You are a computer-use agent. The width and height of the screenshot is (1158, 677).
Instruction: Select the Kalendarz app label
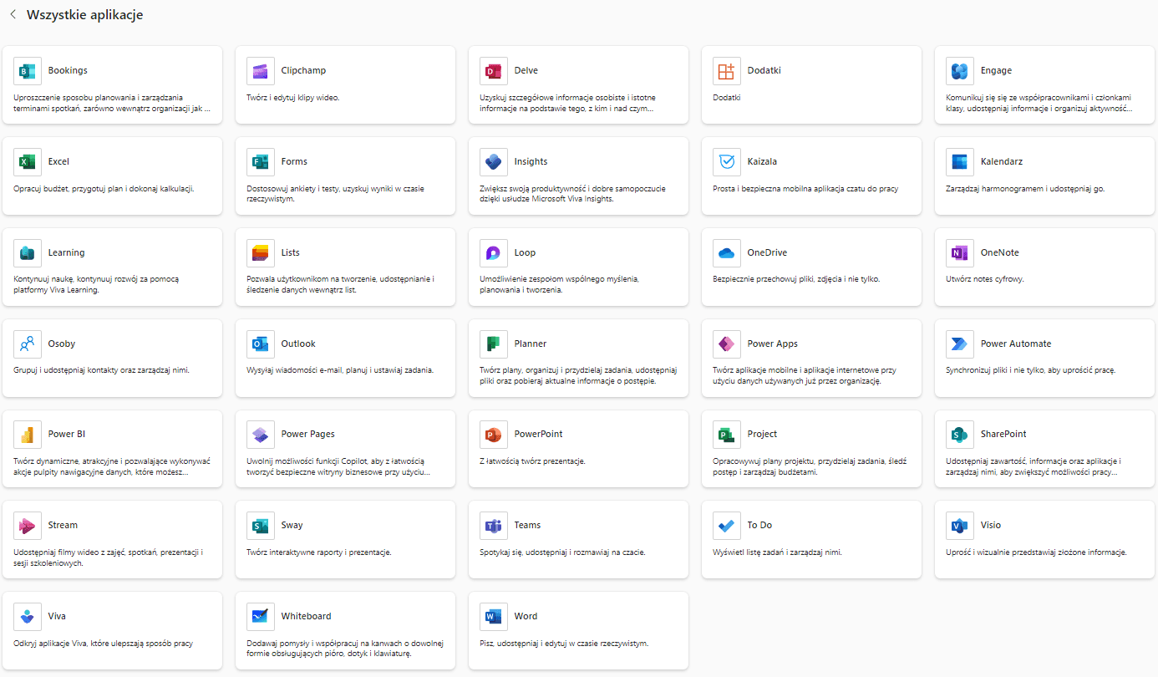[x=1001, y=162]
